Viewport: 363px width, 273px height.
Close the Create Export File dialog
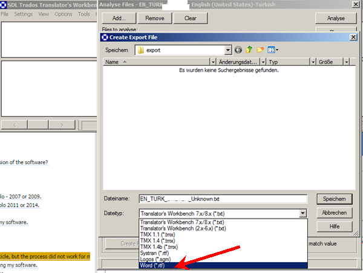coord(353,37)
